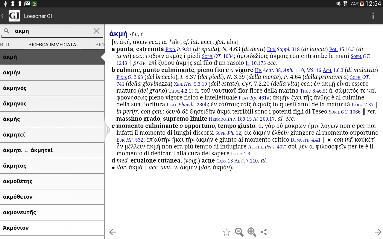Image resolution: width=383 pixels, height=239 pixels.
Task: Open the three-dot overflow menu
Action: point(373,16)
